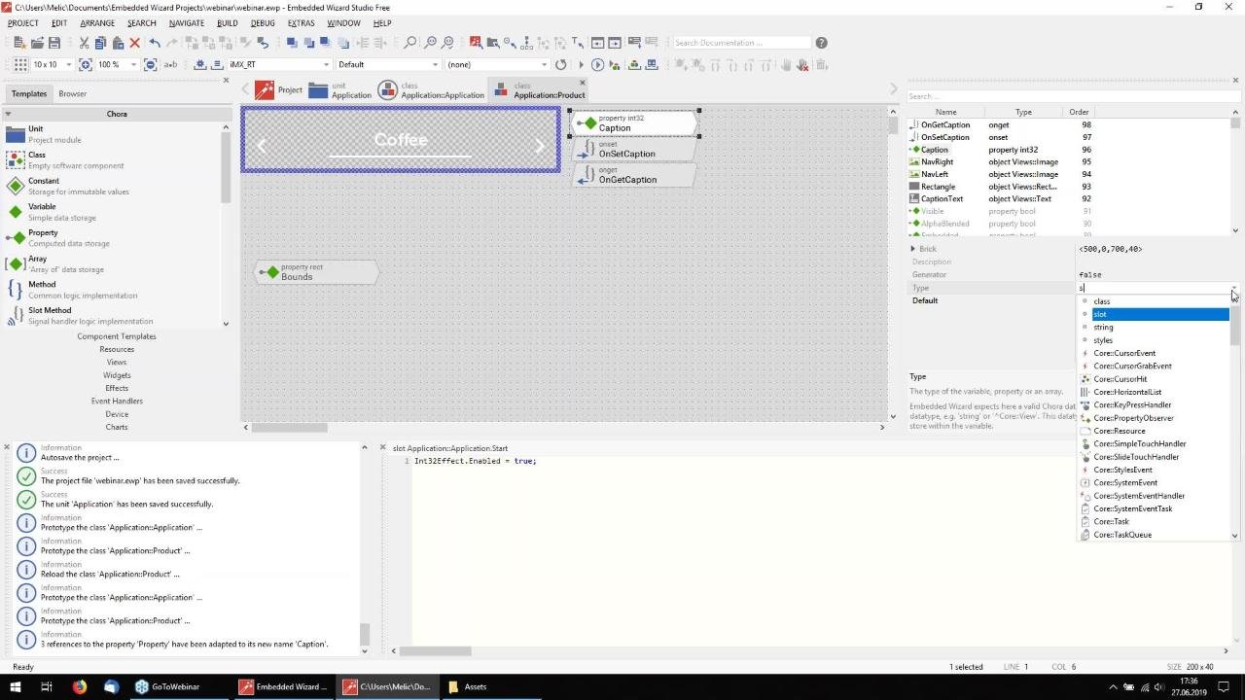
Task: Click the documentation Help question mark icon
Action: tap(822, 43)
